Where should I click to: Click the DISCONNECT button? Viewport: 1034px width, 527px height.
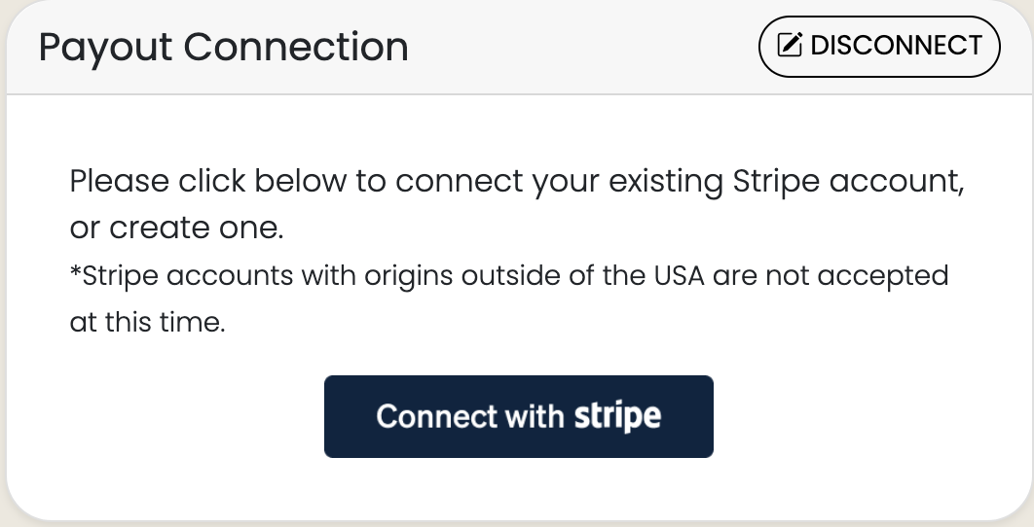point(879,47)
